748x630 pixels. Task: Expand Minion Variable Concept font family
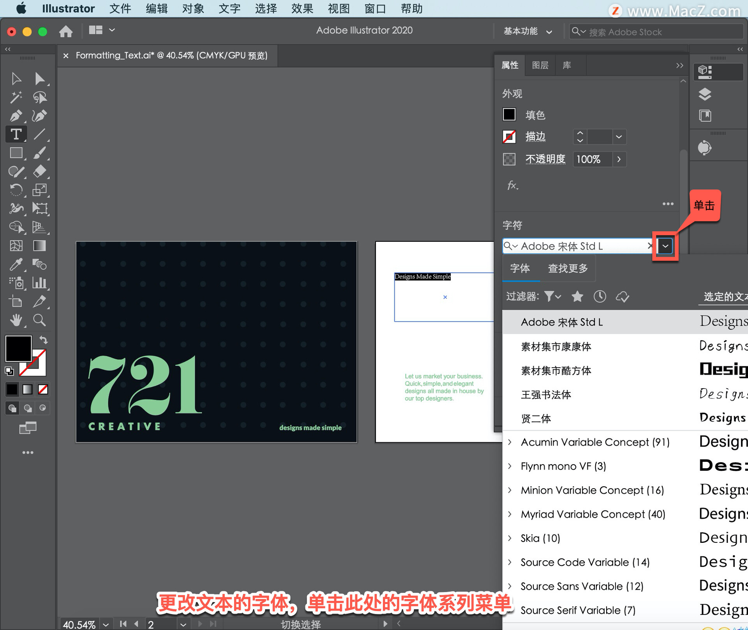(510, 490)
